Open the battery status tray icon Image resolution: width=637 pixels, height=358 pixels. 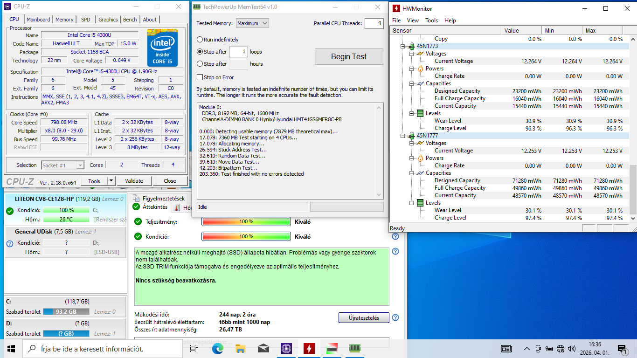(x=550, y=349)
